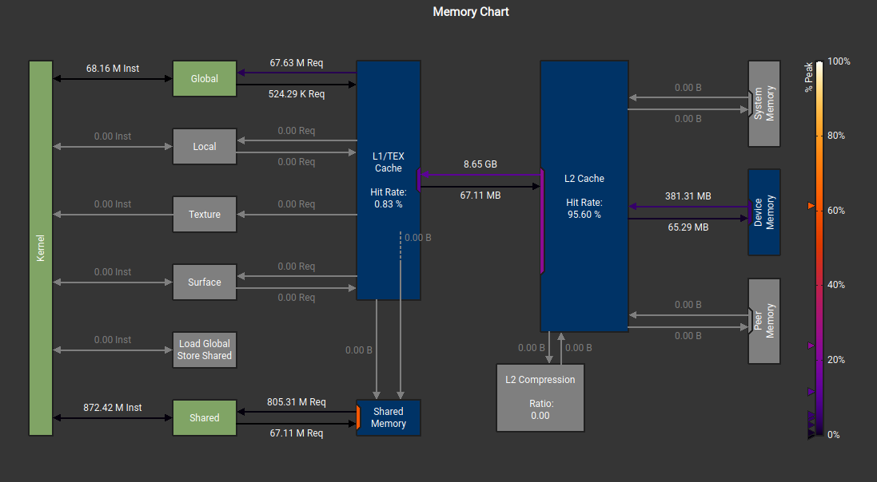
Task: Select the Surface memory node
Action: tap(204, 282)
